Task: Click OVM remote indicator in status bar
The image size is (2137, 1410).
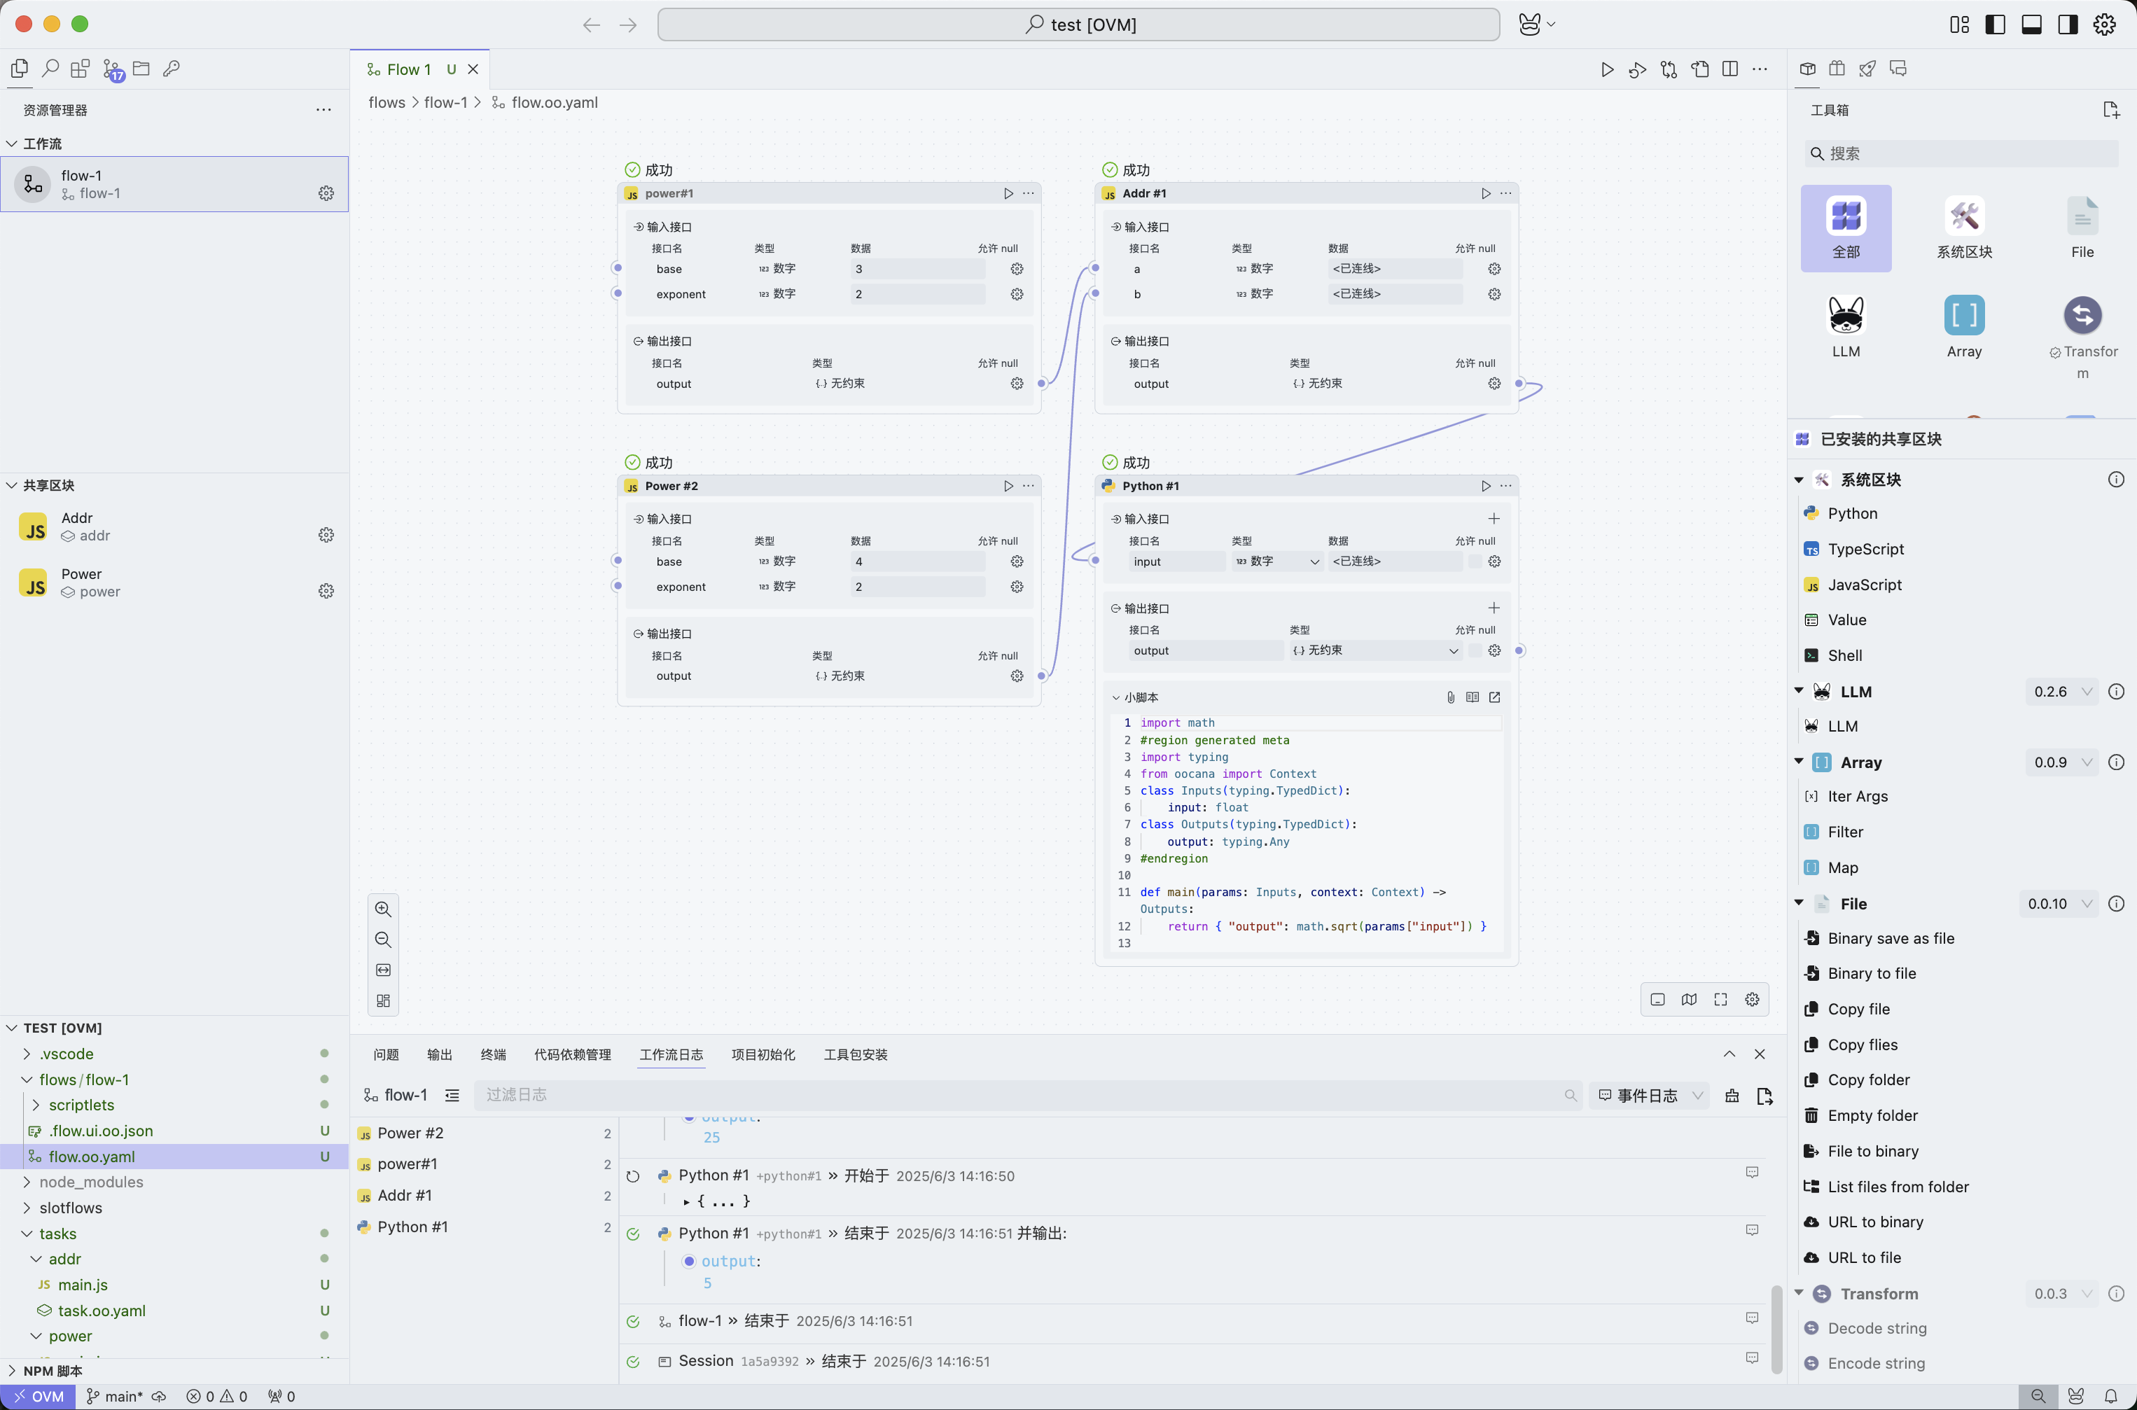Action: pos(39,1397)
